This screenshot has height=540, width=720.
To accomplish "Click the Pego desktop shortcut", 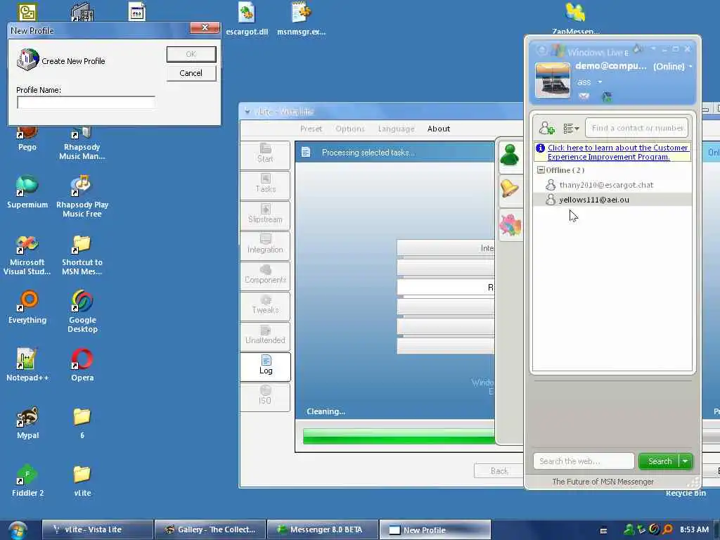I will [x=27, y=139].
